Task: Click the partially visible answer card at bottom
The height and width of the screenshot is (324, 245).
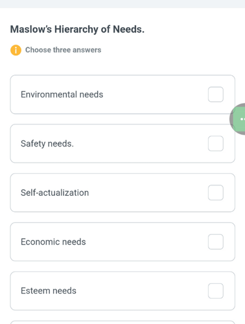Action: pos(122,322)
